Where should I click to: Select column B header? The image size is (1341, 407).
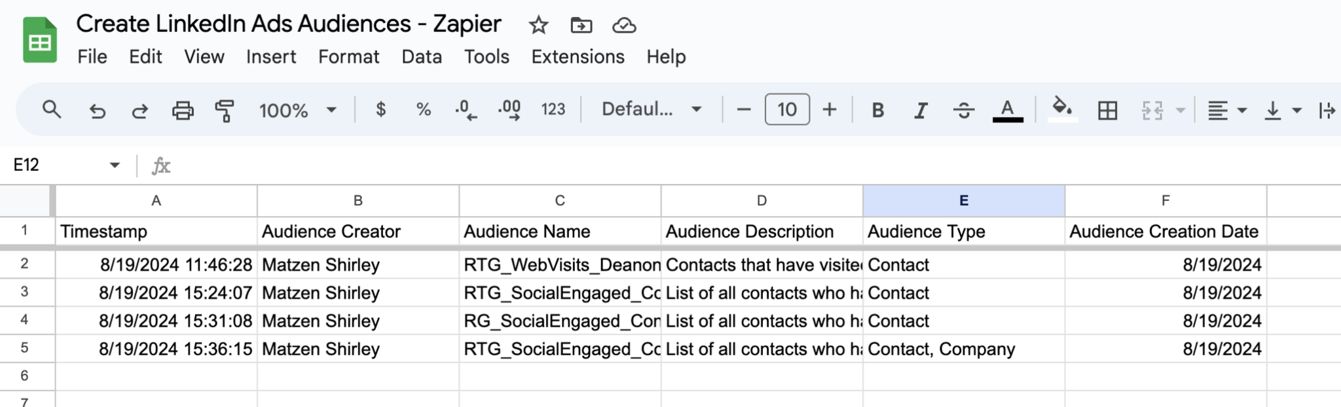tap(358, 201)
